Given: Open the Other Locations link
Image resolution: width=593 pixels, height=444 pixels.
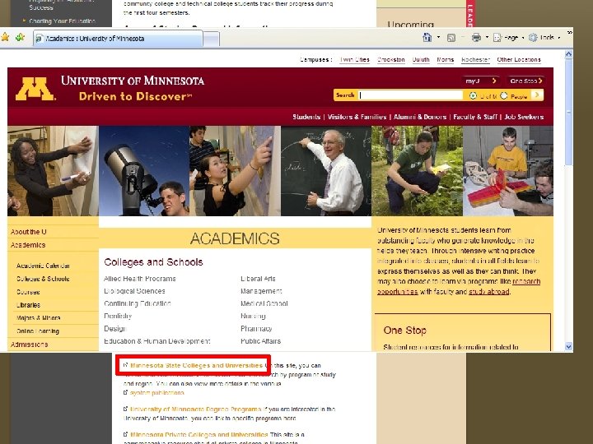Looking at the screenshot, I should [519, 60].
